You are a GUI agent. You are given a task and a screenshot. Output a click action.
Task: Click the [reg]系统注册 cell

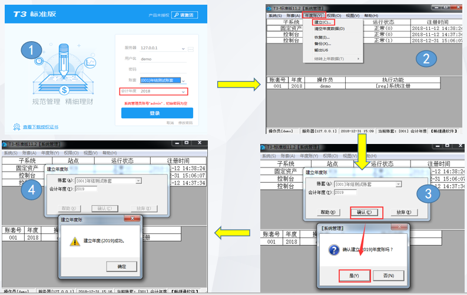click(x=393, y=86)
